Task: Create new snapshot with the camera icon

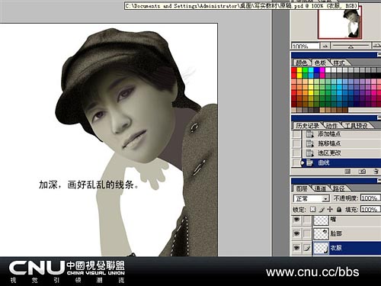Action: pos(362,172)
